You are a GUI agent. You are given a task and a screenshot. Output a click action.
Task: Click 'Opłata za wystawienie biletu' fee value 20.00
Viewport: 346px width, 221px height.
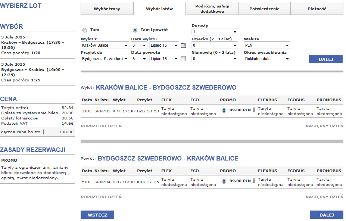[67, 113]
